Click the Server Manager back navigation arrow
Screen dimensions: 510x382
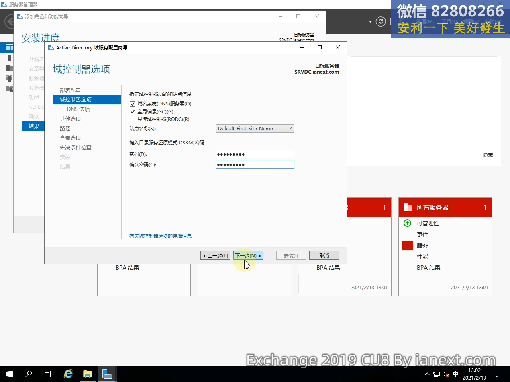click(x=9, y=21)
